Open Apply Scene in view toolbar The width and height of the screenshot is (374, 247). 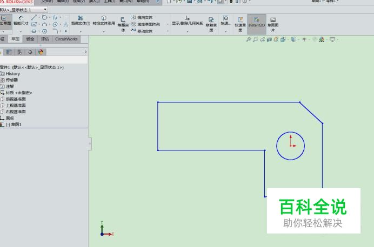(x=321, y=39)
